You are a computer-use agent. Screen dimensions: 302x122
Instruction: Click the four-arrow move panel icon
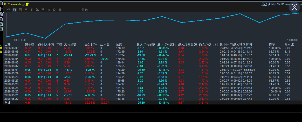click(1, 9)
